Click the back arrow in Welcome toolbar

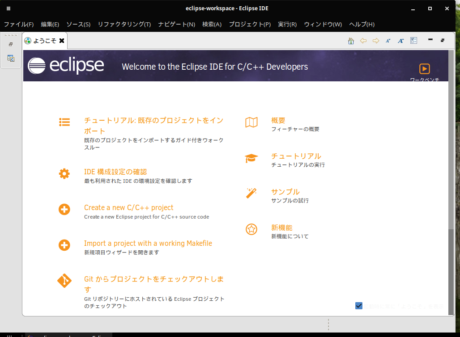click(363, 41)
